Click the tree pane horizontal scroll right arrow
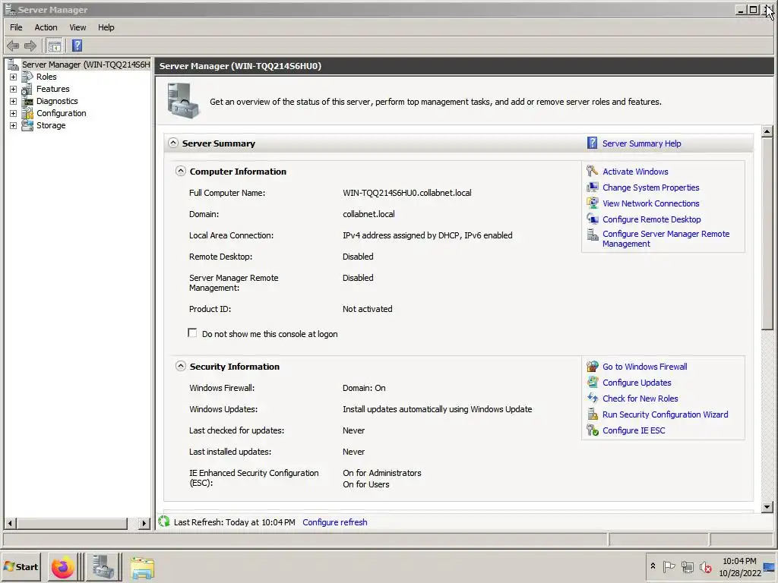Screen dimensions: 778x583 144,523
